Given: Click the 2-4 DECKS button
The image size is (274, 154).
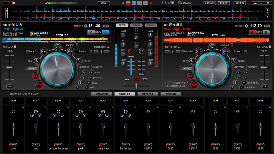Looking at the screenshot, I should click(210, 3).
